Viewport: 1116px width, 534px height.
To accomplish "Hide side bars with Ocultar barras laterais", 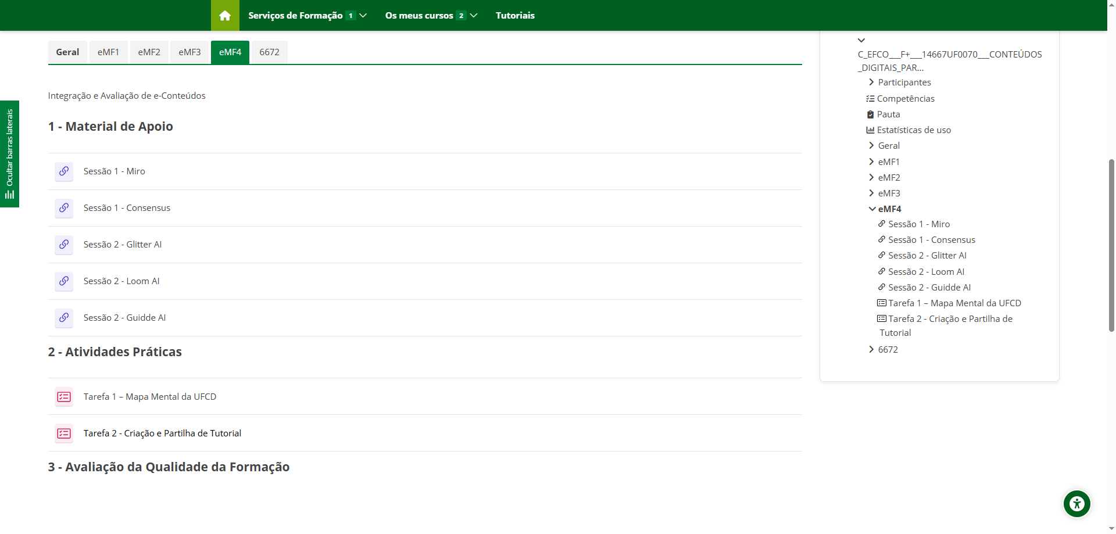I will pyautogui.click(x=9, y=154).
